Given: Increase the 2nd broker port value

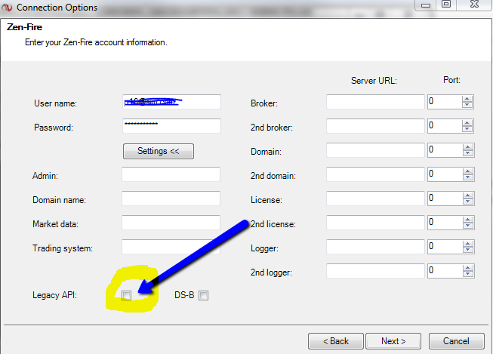Looking at the screenshot, I should [x=467, y=123].
